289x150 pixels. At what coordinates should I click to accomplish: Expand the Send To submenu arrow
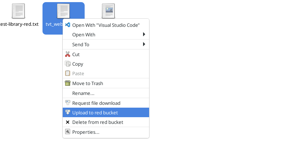coord(144,44)
